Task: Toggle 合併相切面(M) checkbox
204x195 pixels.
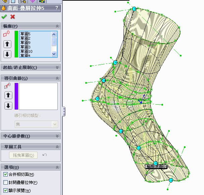Action: (x=5, y=174)
